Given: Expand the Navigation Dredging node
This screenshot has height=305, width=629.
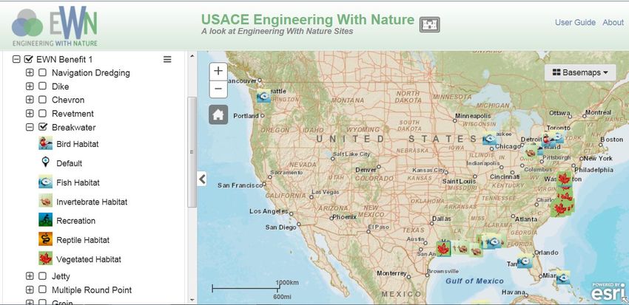Looking at the screenshot, I should [30, 73].
